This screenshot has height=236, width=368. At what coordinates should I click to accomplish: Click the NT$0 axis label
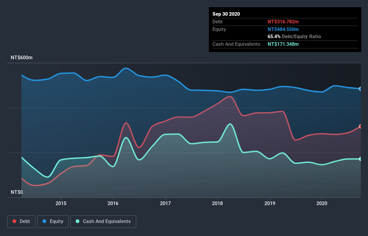17,192
